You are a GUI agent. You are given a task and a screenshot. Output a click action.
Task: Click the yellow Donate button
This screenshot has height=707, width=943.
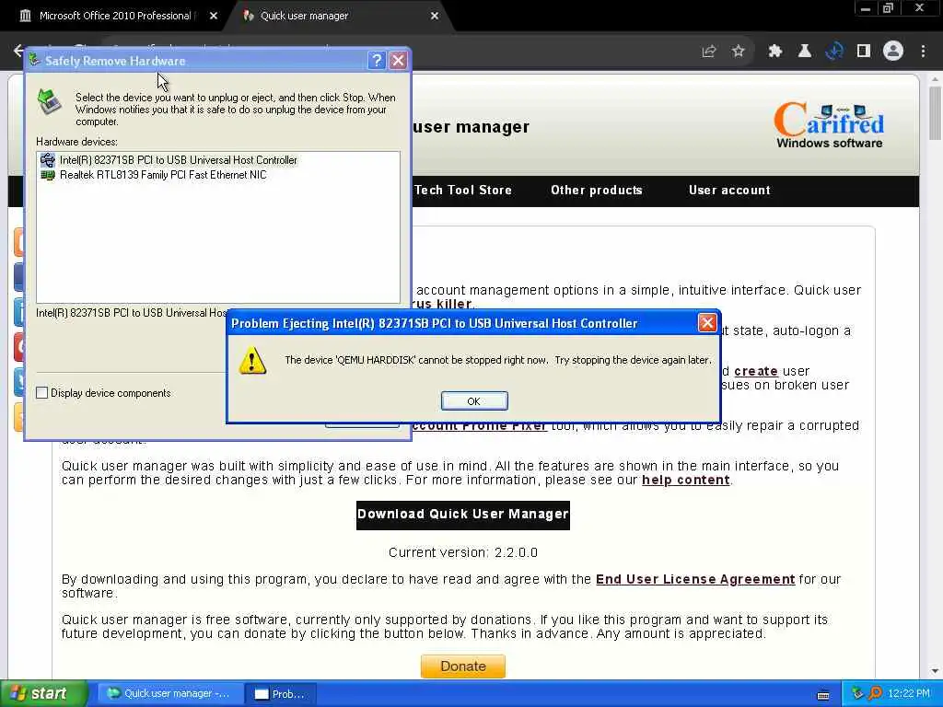(x=463, y=666)
